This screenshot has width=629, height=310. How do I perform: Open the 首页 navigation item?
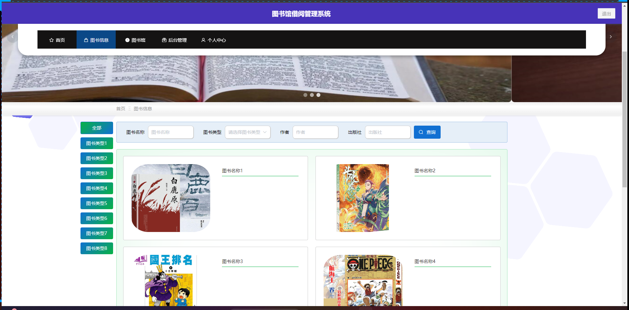point(57,40)
